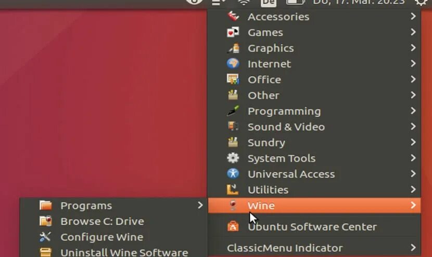Open the Graphics menu entry

tap(314, 48)
